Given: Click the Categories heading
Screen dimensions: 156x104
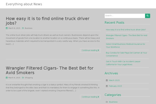Looking at the screenshot, I should click(113, 95).
